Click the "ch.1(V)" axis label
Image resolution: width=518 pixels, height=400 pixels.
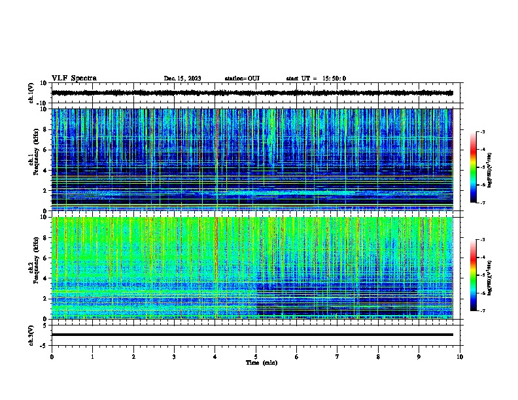click(31, 93)
